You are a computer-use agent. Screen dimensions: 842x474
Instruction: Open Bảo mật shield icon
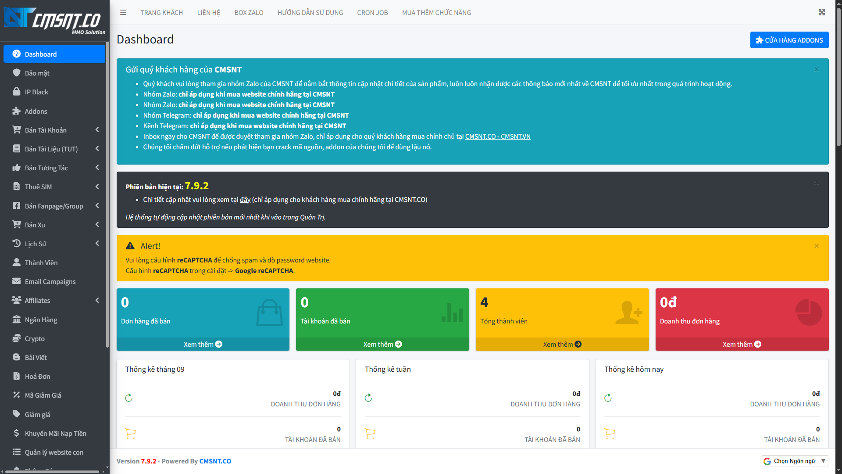(17, 73)
